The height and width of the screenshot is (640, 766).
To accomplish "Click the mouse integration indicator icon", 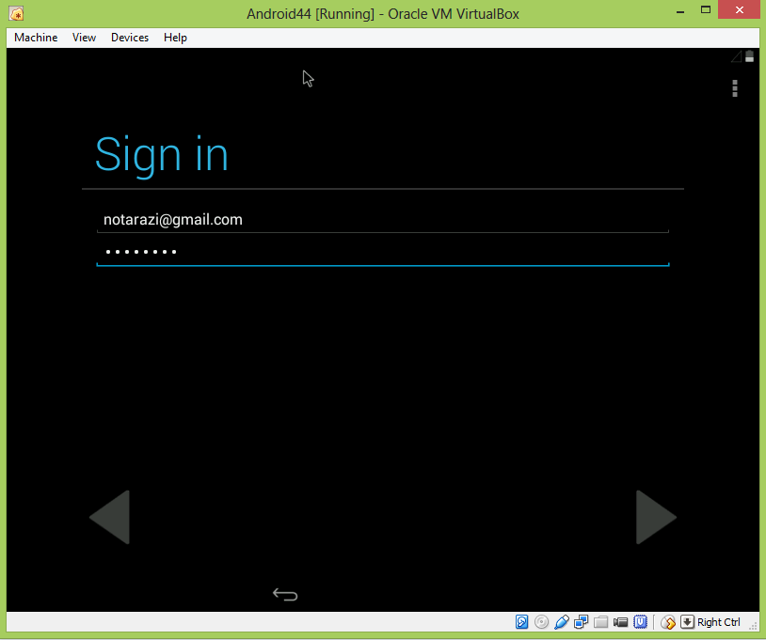I will 668,622.
